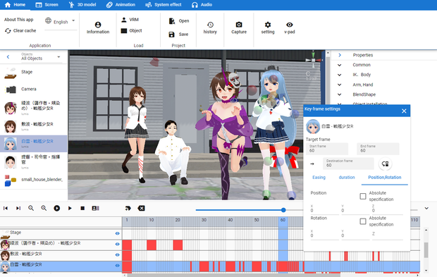Click the globe language icon

(48, 20)
